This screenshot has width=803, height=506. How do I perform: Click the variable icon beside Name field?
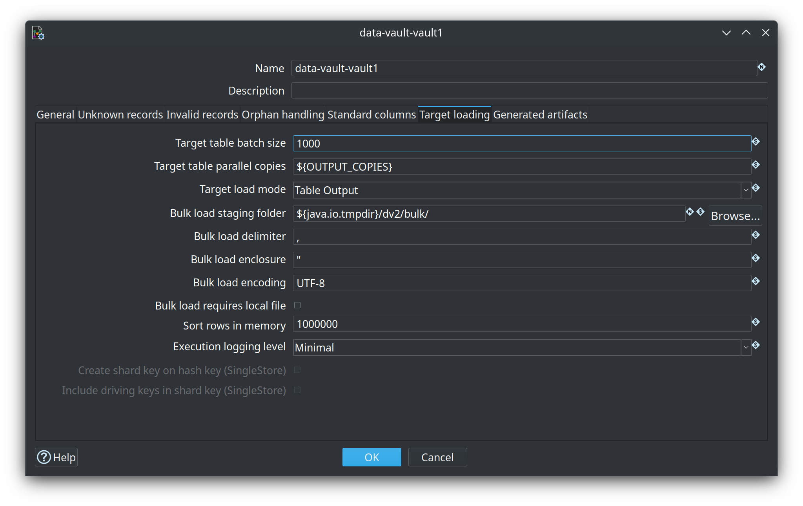tap(761, 67)
